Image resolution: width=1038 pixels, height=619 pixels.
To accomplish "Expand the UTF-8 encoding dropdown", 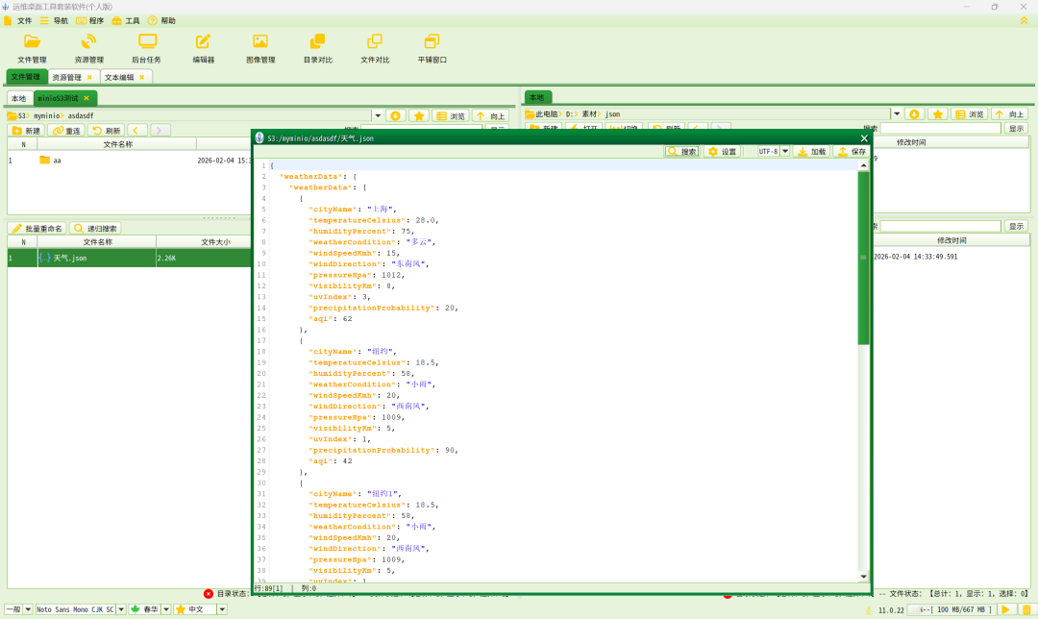I will pos(784,152).
